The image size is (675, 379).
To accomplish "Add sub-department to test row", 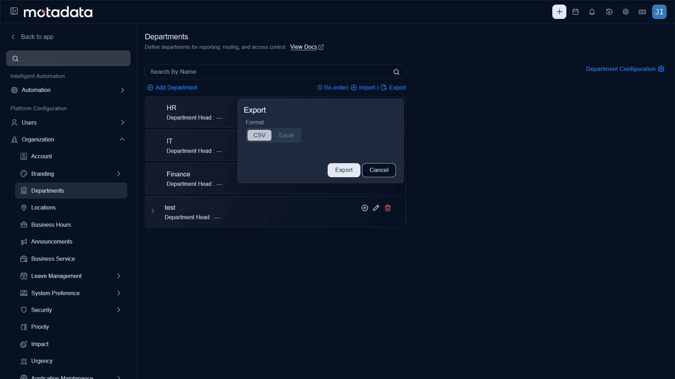I will click(x=365, y=208).
